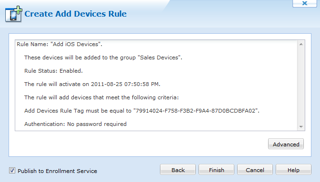Viewport: 320px width, 182px height.
Task: Click the 'following criteria' summary line
Action: [101, 97]
